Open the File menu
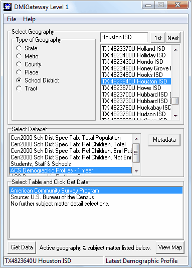Image resolution: width=192 pixels, height=268 pixels. pyautogui.click(x=12, y=19)
